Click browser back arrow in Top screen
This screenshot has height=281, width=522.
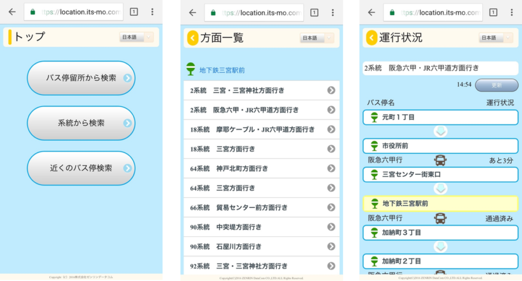[12, 12]
